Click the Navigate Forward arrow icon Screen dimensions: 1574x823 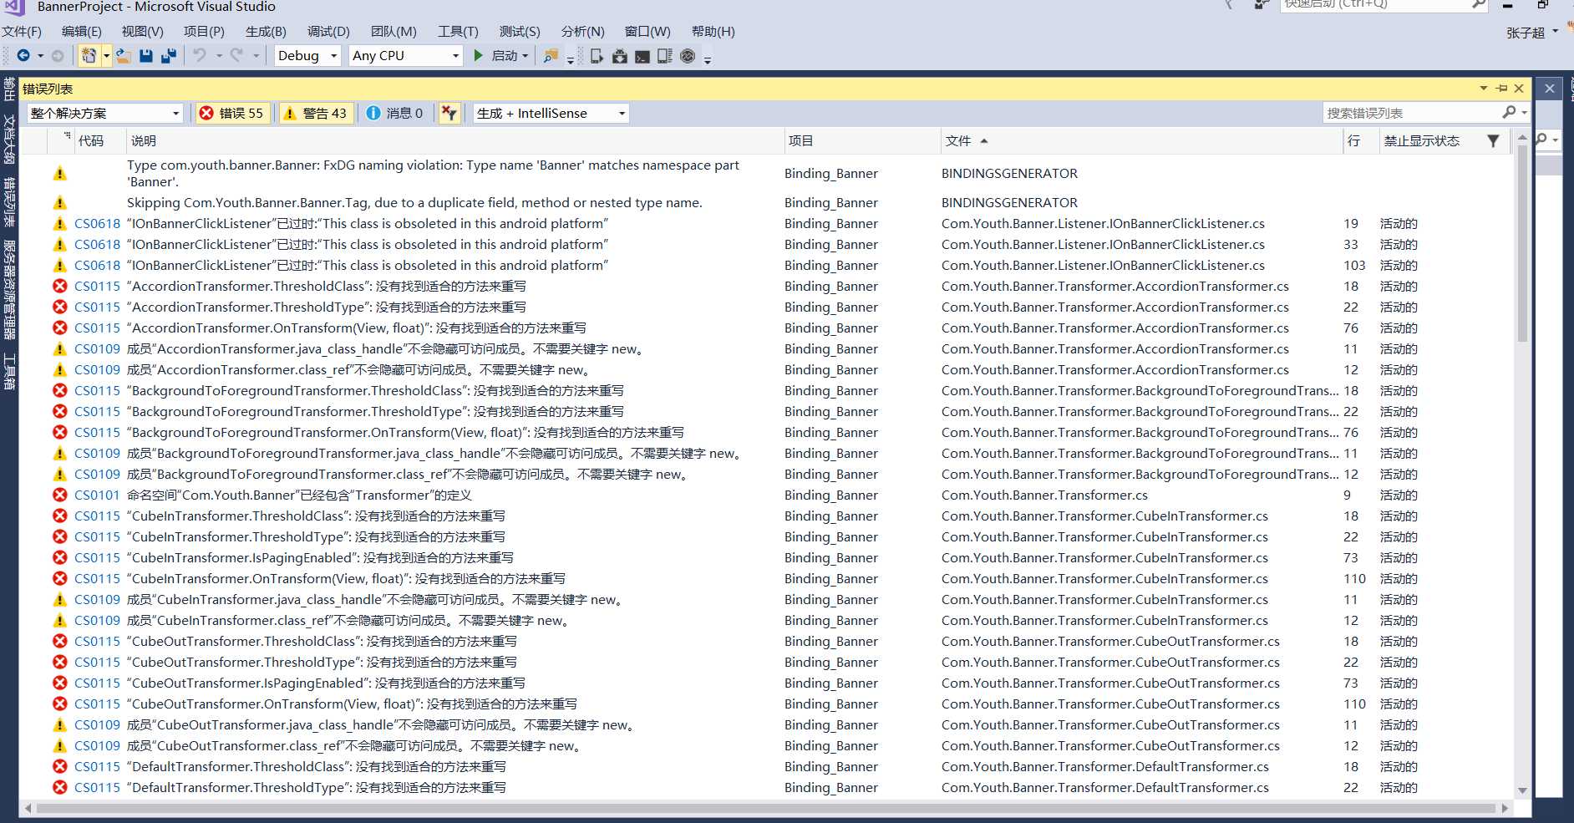[x=58, y=56]
